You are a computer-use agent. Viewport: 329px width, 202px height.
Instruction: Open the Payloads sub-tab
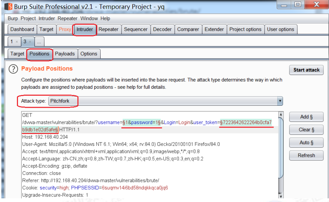point(65,54)
